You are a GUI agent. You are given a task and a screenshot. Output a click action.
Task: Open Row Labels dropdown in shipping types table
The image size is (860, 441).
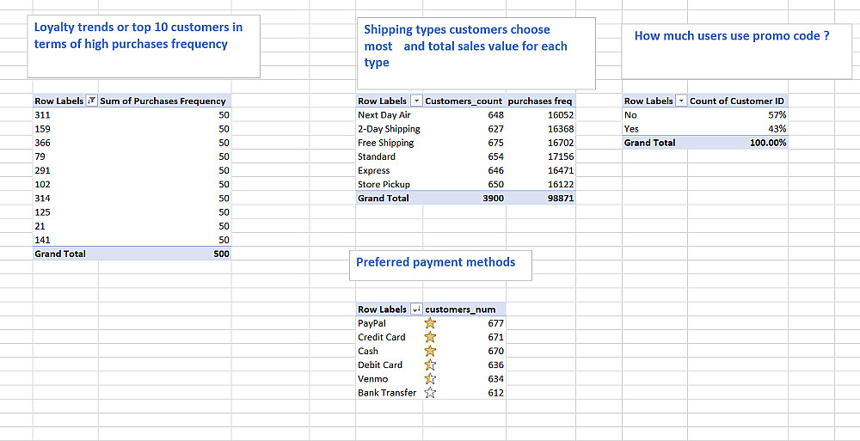point(416,101)
